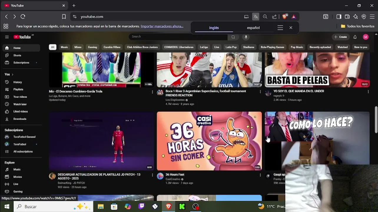The height and width of the screenshot is (212, 378).
Task: Open Shorts in sidebar
Action: coord(21,55)
